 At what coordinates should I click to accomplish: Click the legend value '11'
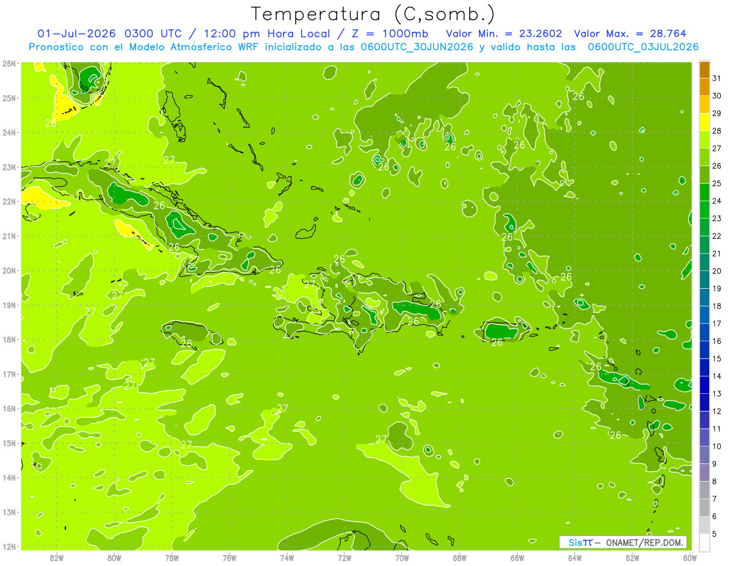[717, 429]
